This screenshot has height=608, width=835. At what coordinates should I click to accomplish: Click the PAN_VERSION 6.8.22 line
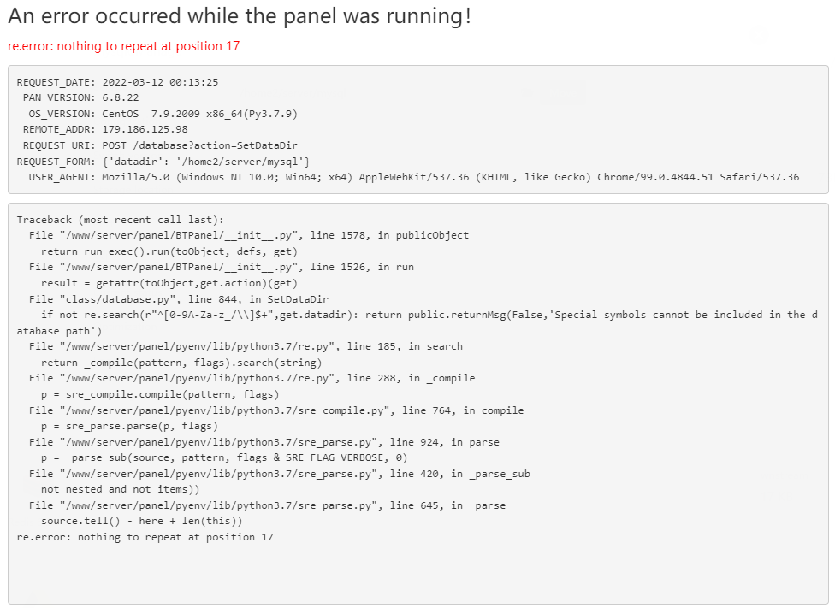coord(80,97)
